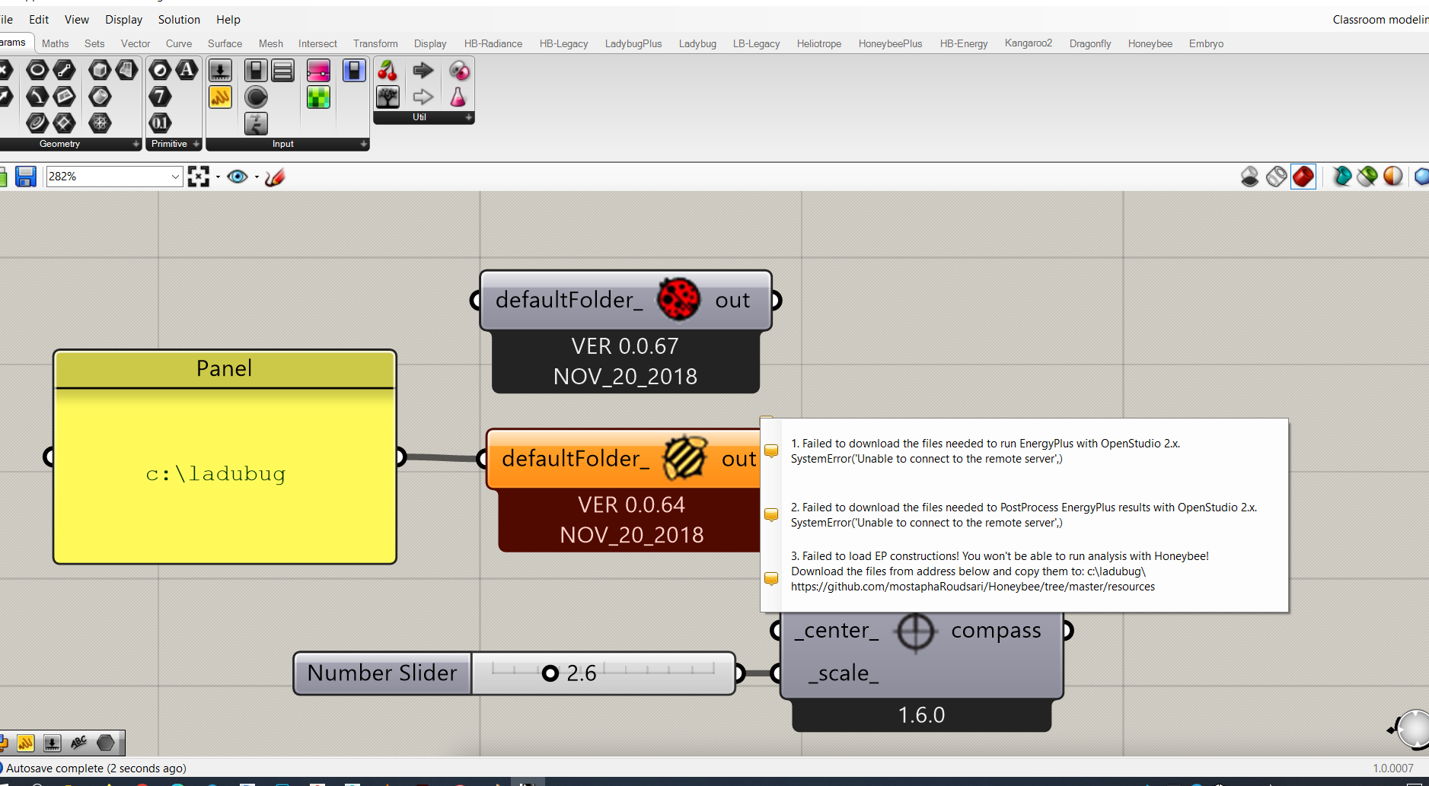Image resolution: width=1429 pixels, height=786 pixels.
Task: Click preview mesh quality sphere icon
Action: [1393, 177]
